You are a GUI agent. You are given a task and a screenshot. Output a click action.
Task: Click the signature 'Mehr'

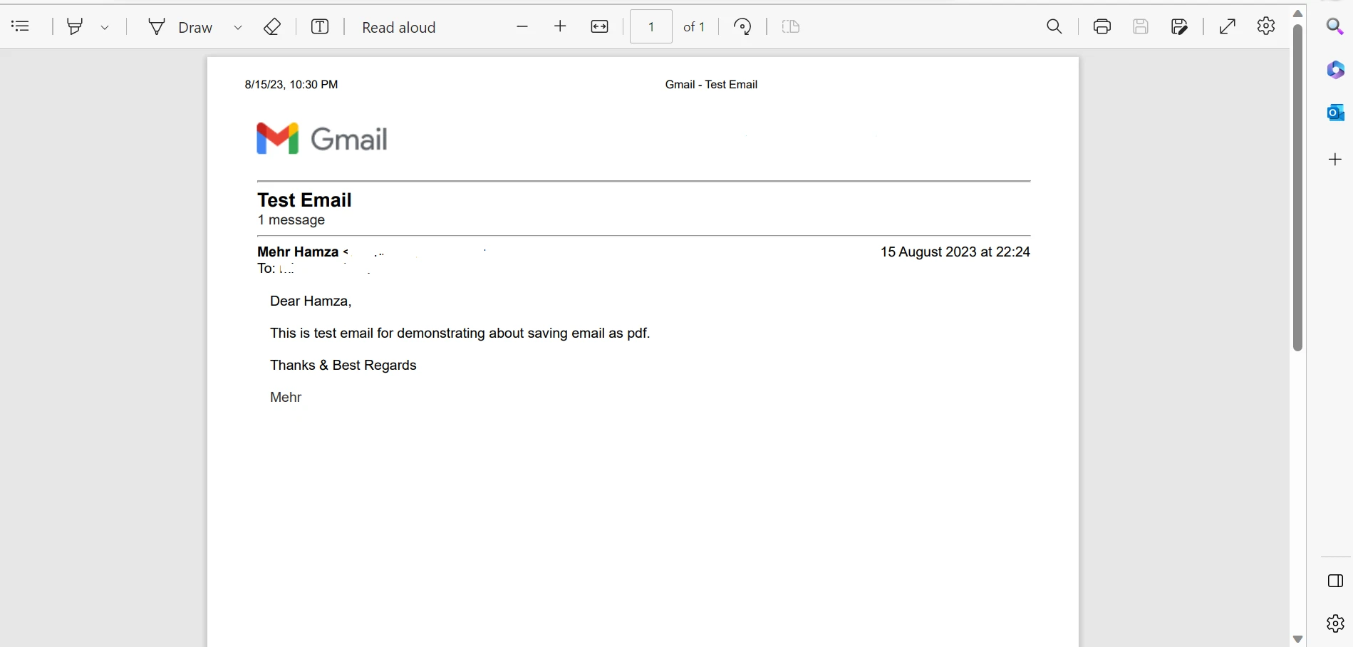pyautogui.click(x=286, y=397)
